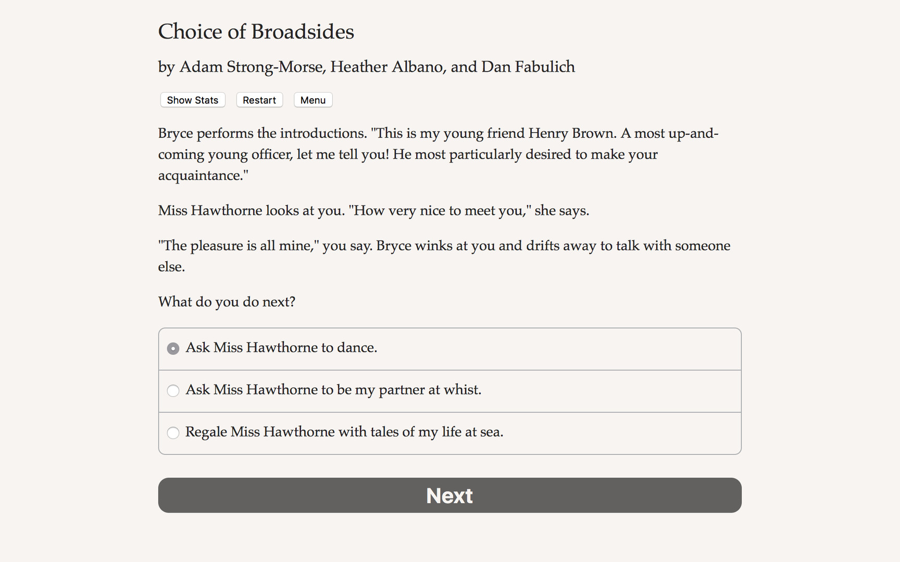Click the radio circle beside the sea tales option
Screen dimensions: 900x562
(x=173, y=432)
